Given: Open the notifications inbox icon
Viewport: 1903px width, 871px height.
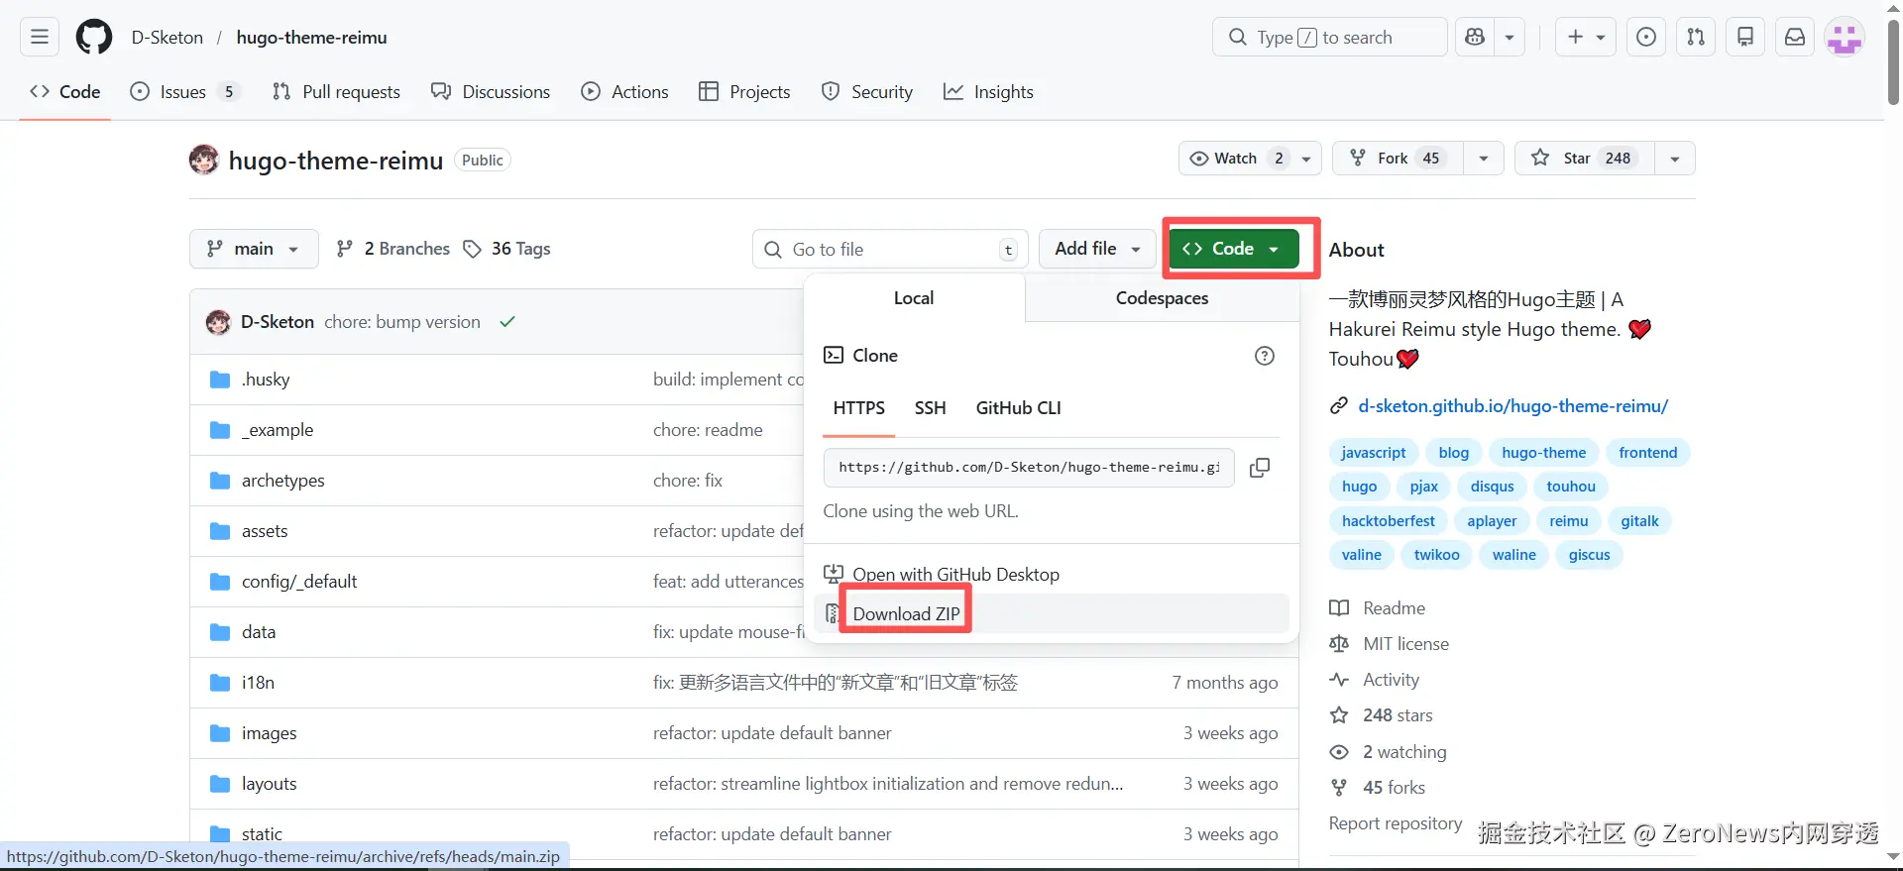Looking at the screenshot, I should click(1795, 38).
